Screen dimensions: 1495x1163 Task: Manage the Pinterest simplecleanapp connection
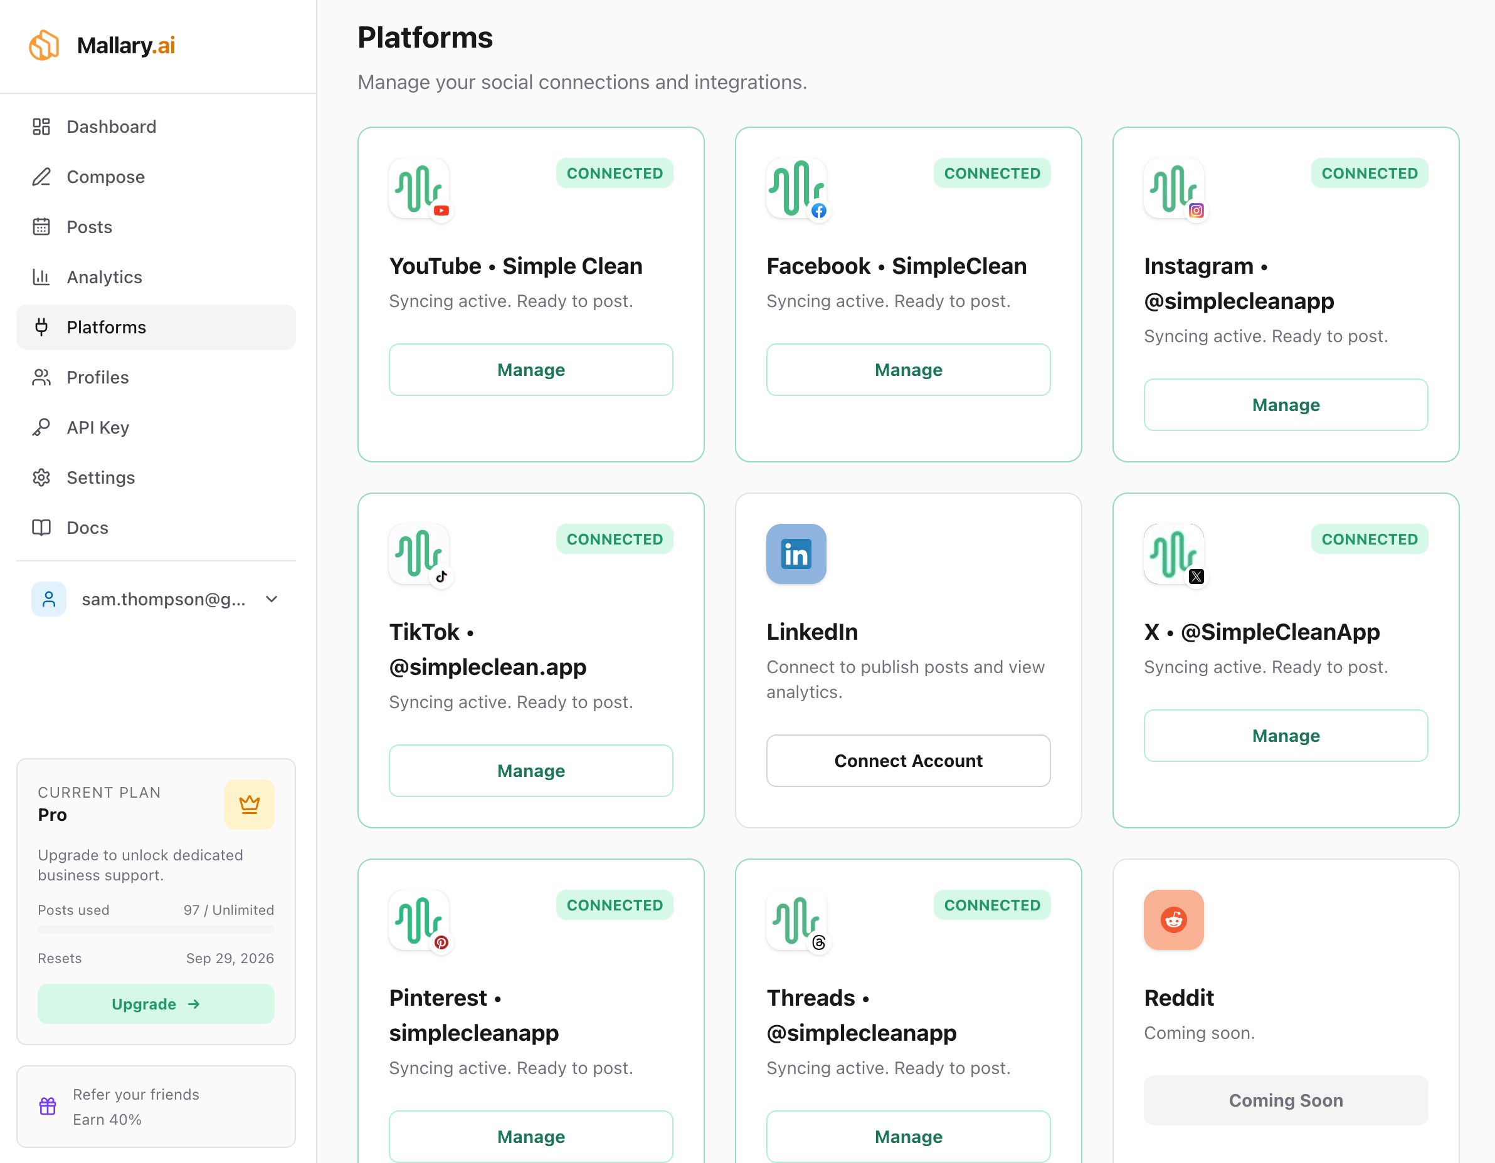click(531, 1137)
